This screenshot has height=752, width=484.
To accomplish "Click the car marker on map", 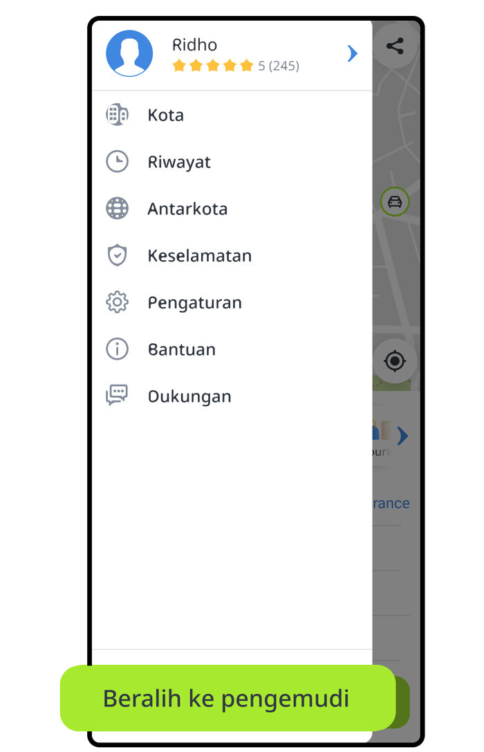I will click(x=395, y=202).
